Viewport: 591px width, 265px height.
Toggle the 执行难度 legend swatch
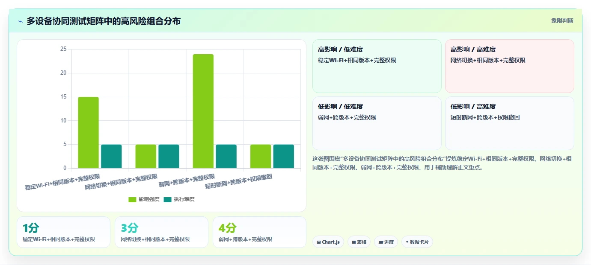click(x=167, y=199)
